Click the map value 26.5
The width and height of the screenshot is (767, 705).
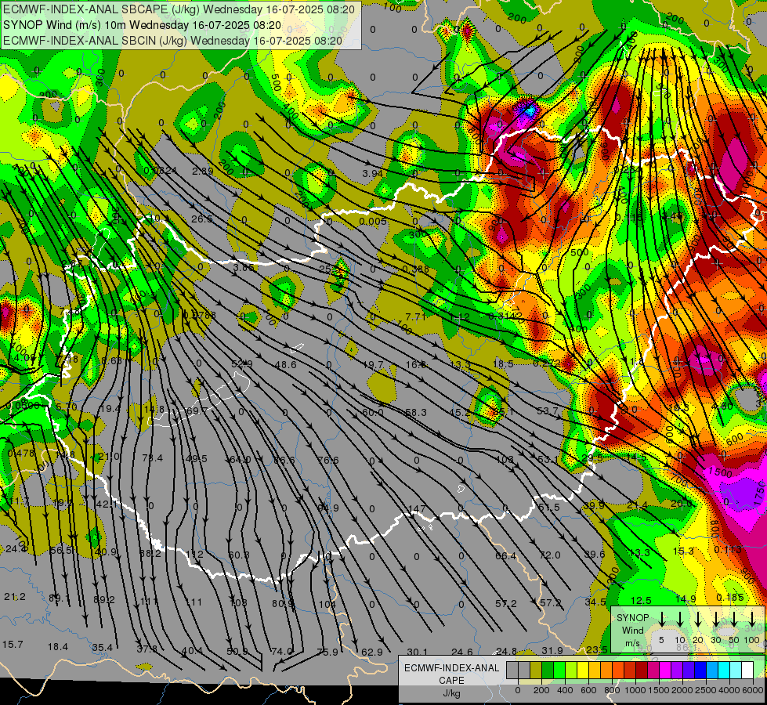pos(202,219)
